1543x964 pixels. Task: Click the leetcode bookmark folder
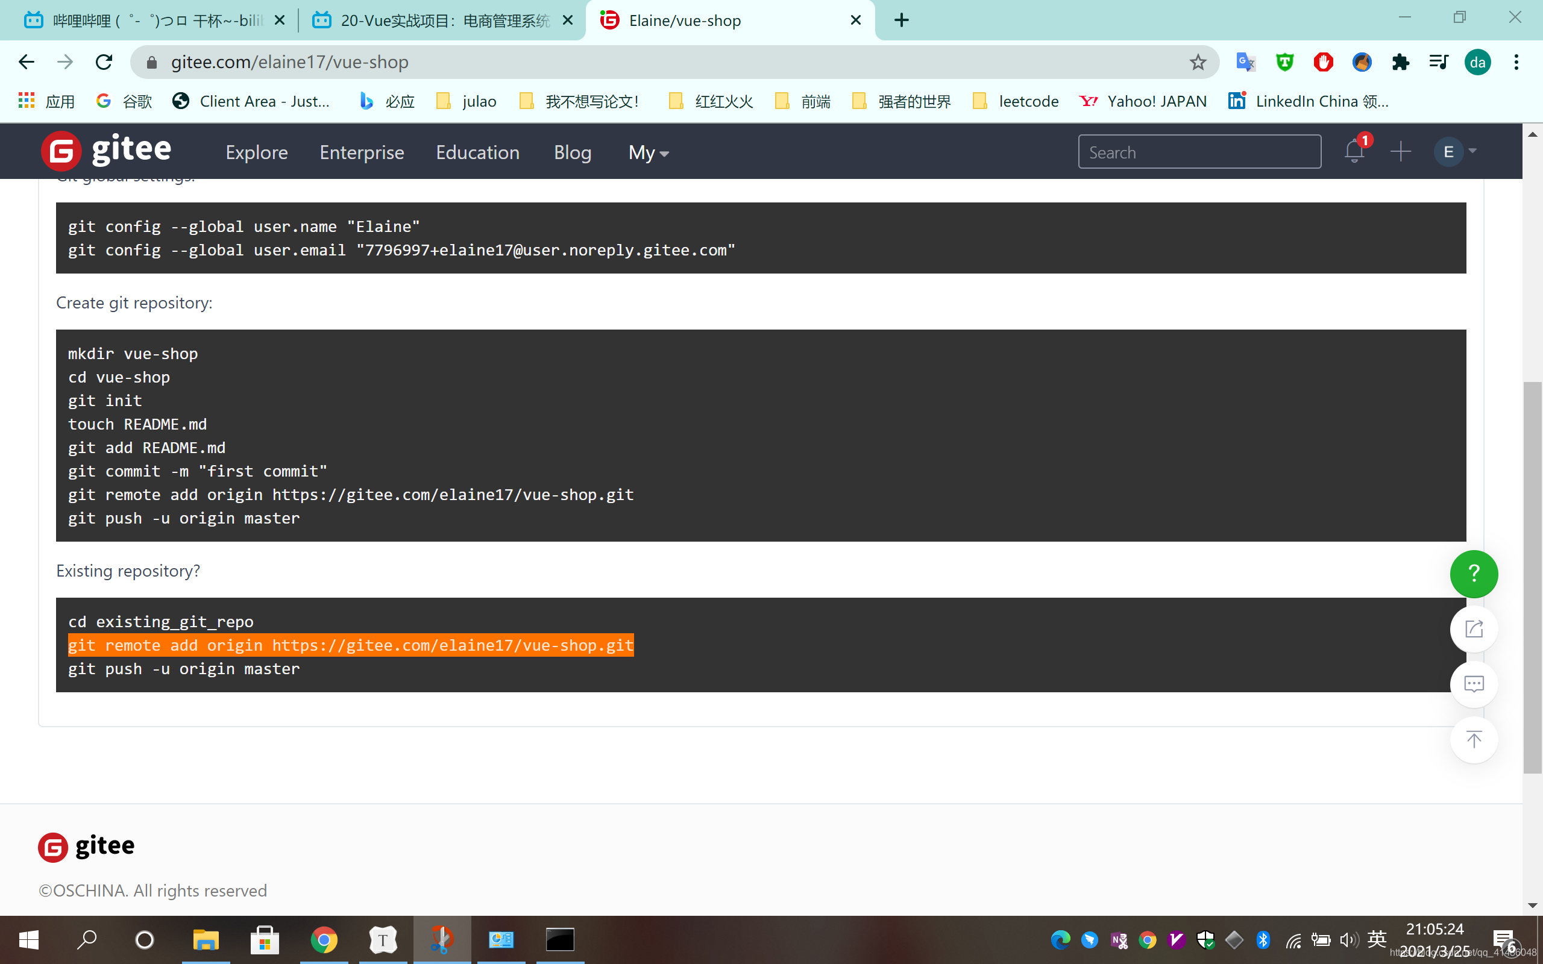1016,101
